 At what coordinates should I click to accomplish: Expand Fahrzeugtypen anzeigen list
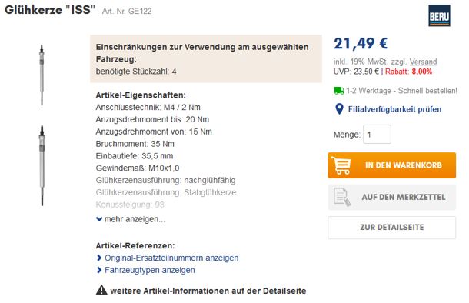(150, 270)
